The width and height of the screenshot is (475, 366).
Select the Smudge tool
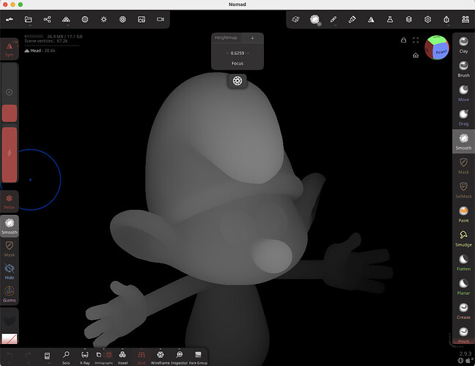tap(463, 238)
